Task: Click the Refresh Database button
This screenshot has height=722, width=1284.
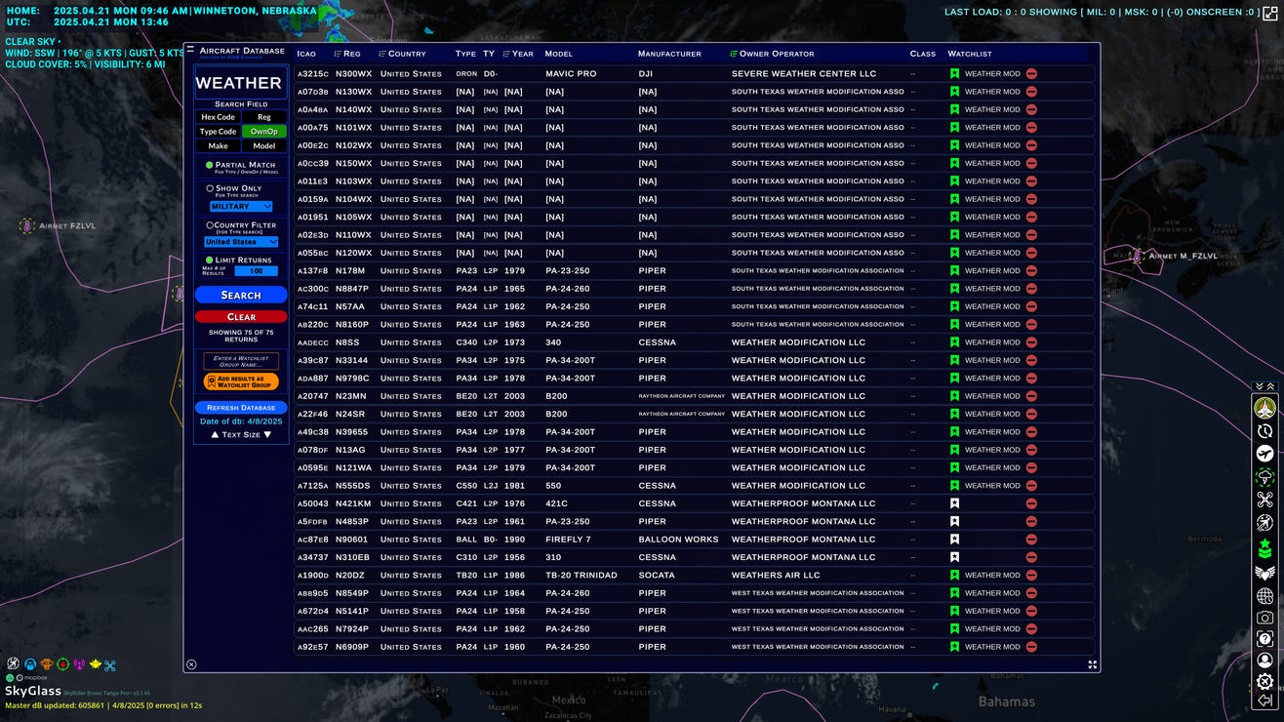Action: pos(241,408)
